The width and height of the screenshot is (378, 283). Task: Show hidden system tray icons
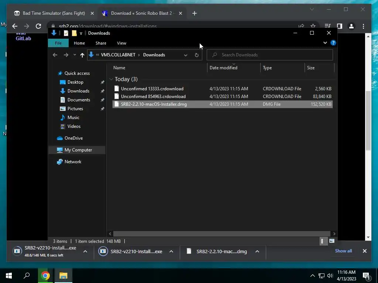pos(312,276)
